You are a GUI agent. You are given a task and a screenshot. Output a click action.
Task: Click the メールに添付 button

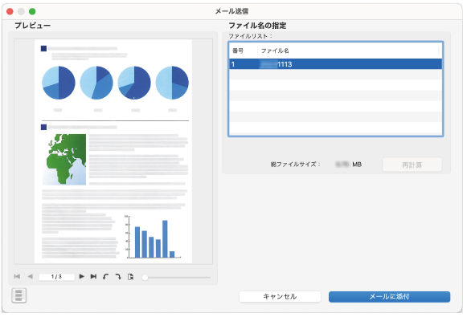point(389,297)
